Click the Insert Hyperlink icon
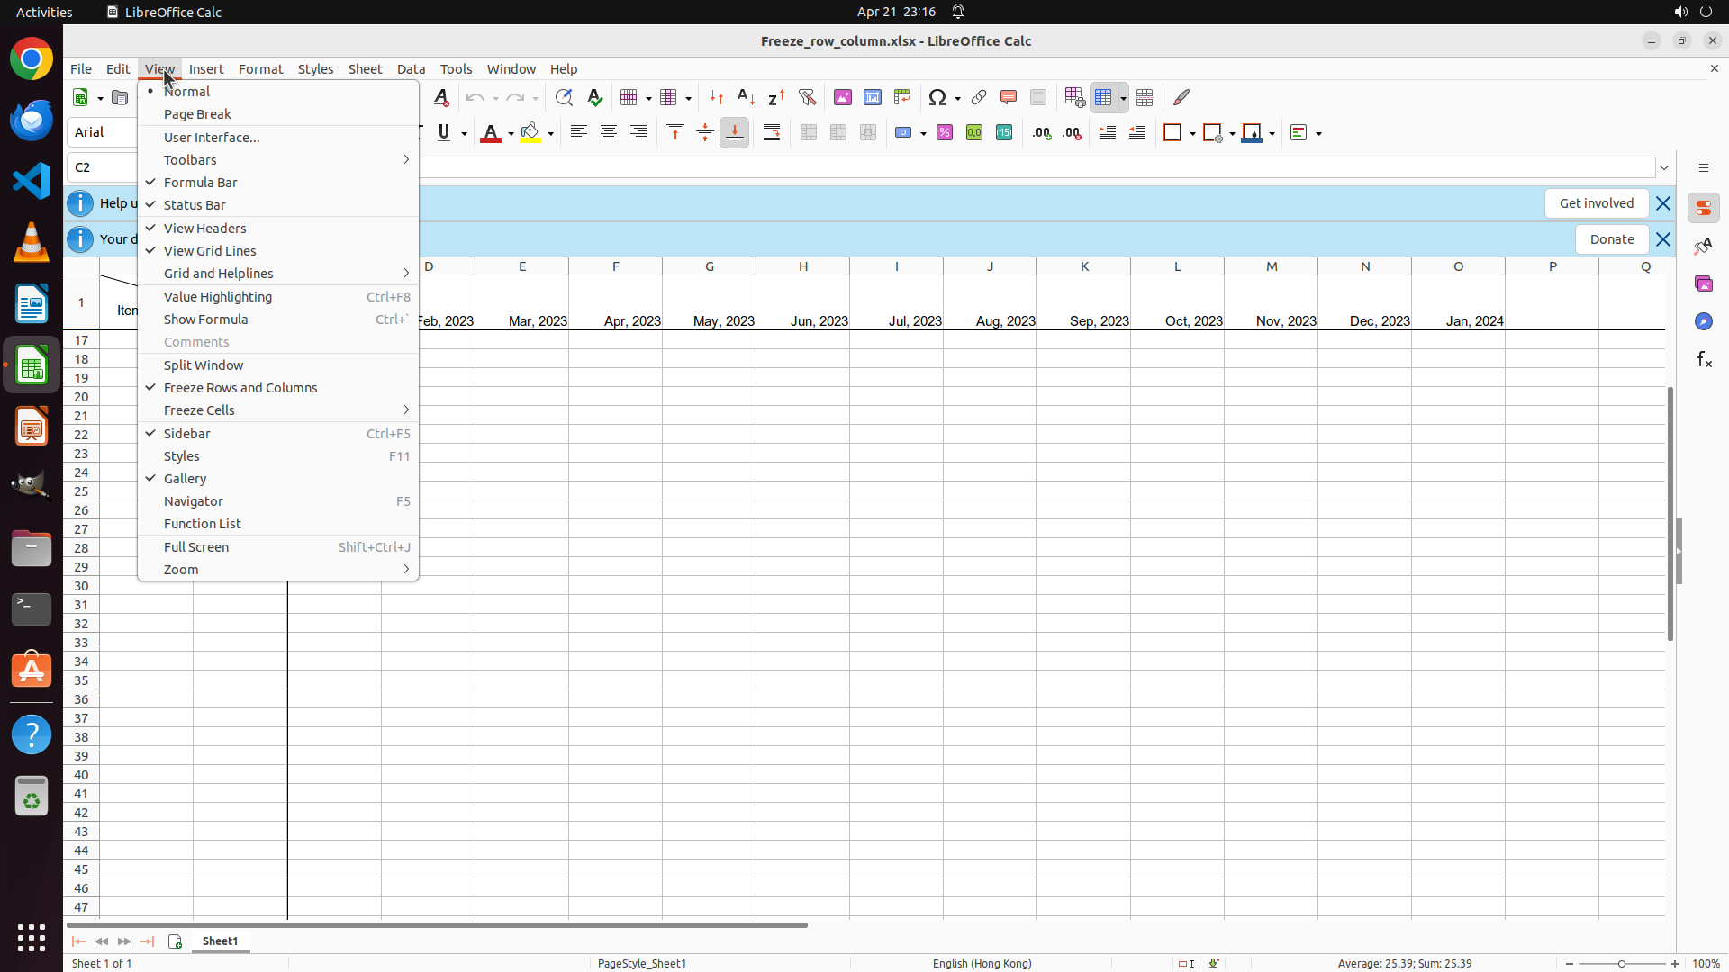 tap(979, 97)
